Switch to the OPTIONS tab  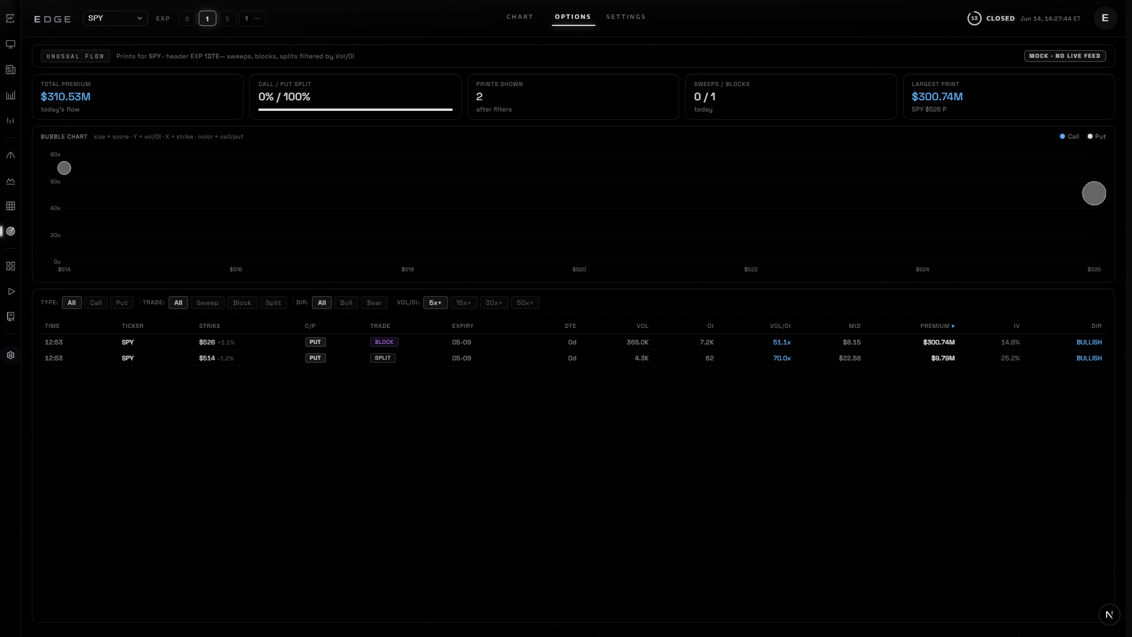coord(573,17)
